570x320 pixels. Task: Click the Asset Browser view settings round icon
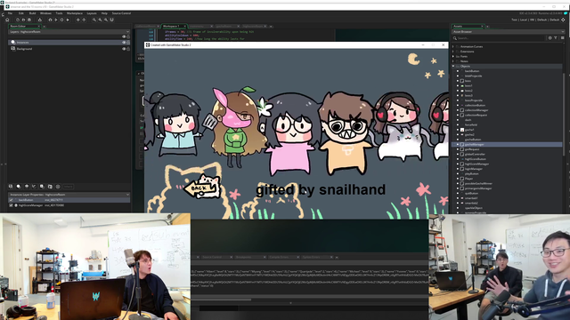[550, 37]
